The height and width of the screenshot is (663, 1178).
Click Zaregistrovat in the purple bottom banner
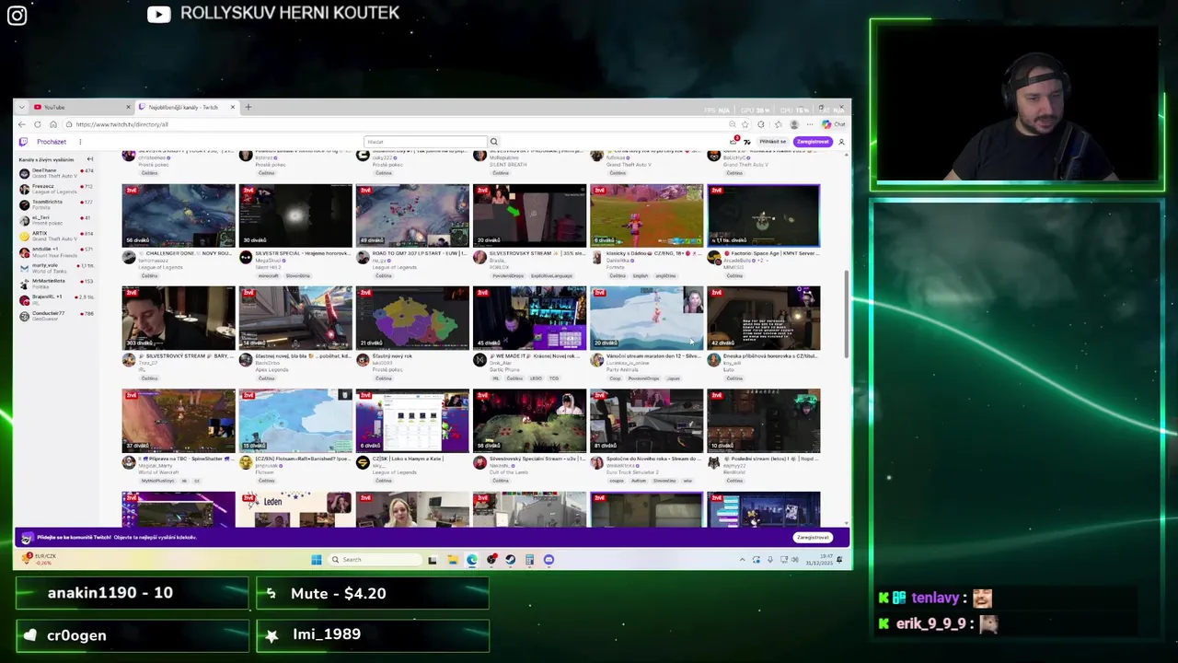(813, 537)
